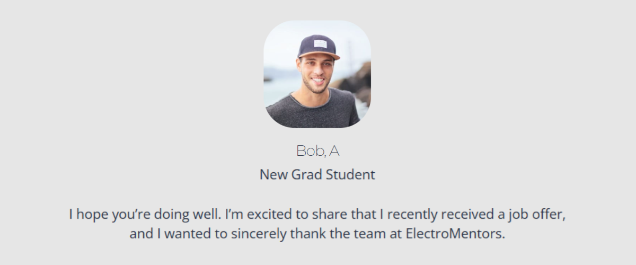This screenshot has width=636, height=265.
Task: Click the navy cap in the photo
Action: coord(317,47)
